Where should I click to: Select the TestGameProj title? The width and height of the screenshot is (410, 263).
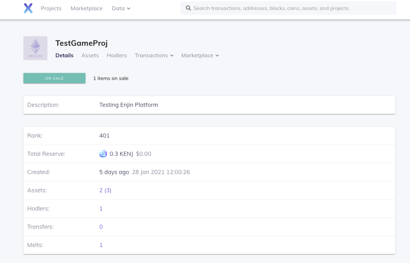[81, 43]
